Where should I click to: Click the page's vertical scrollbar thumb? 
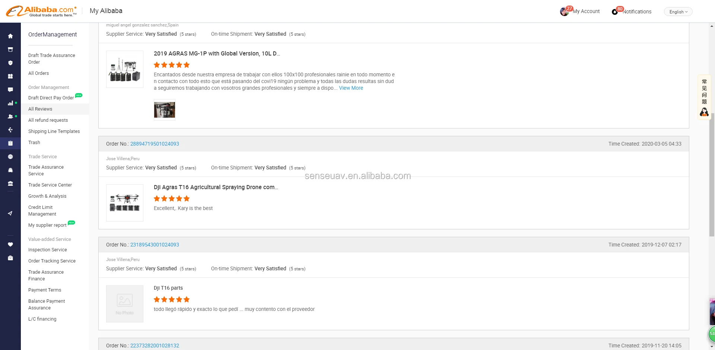coord(712,174)
